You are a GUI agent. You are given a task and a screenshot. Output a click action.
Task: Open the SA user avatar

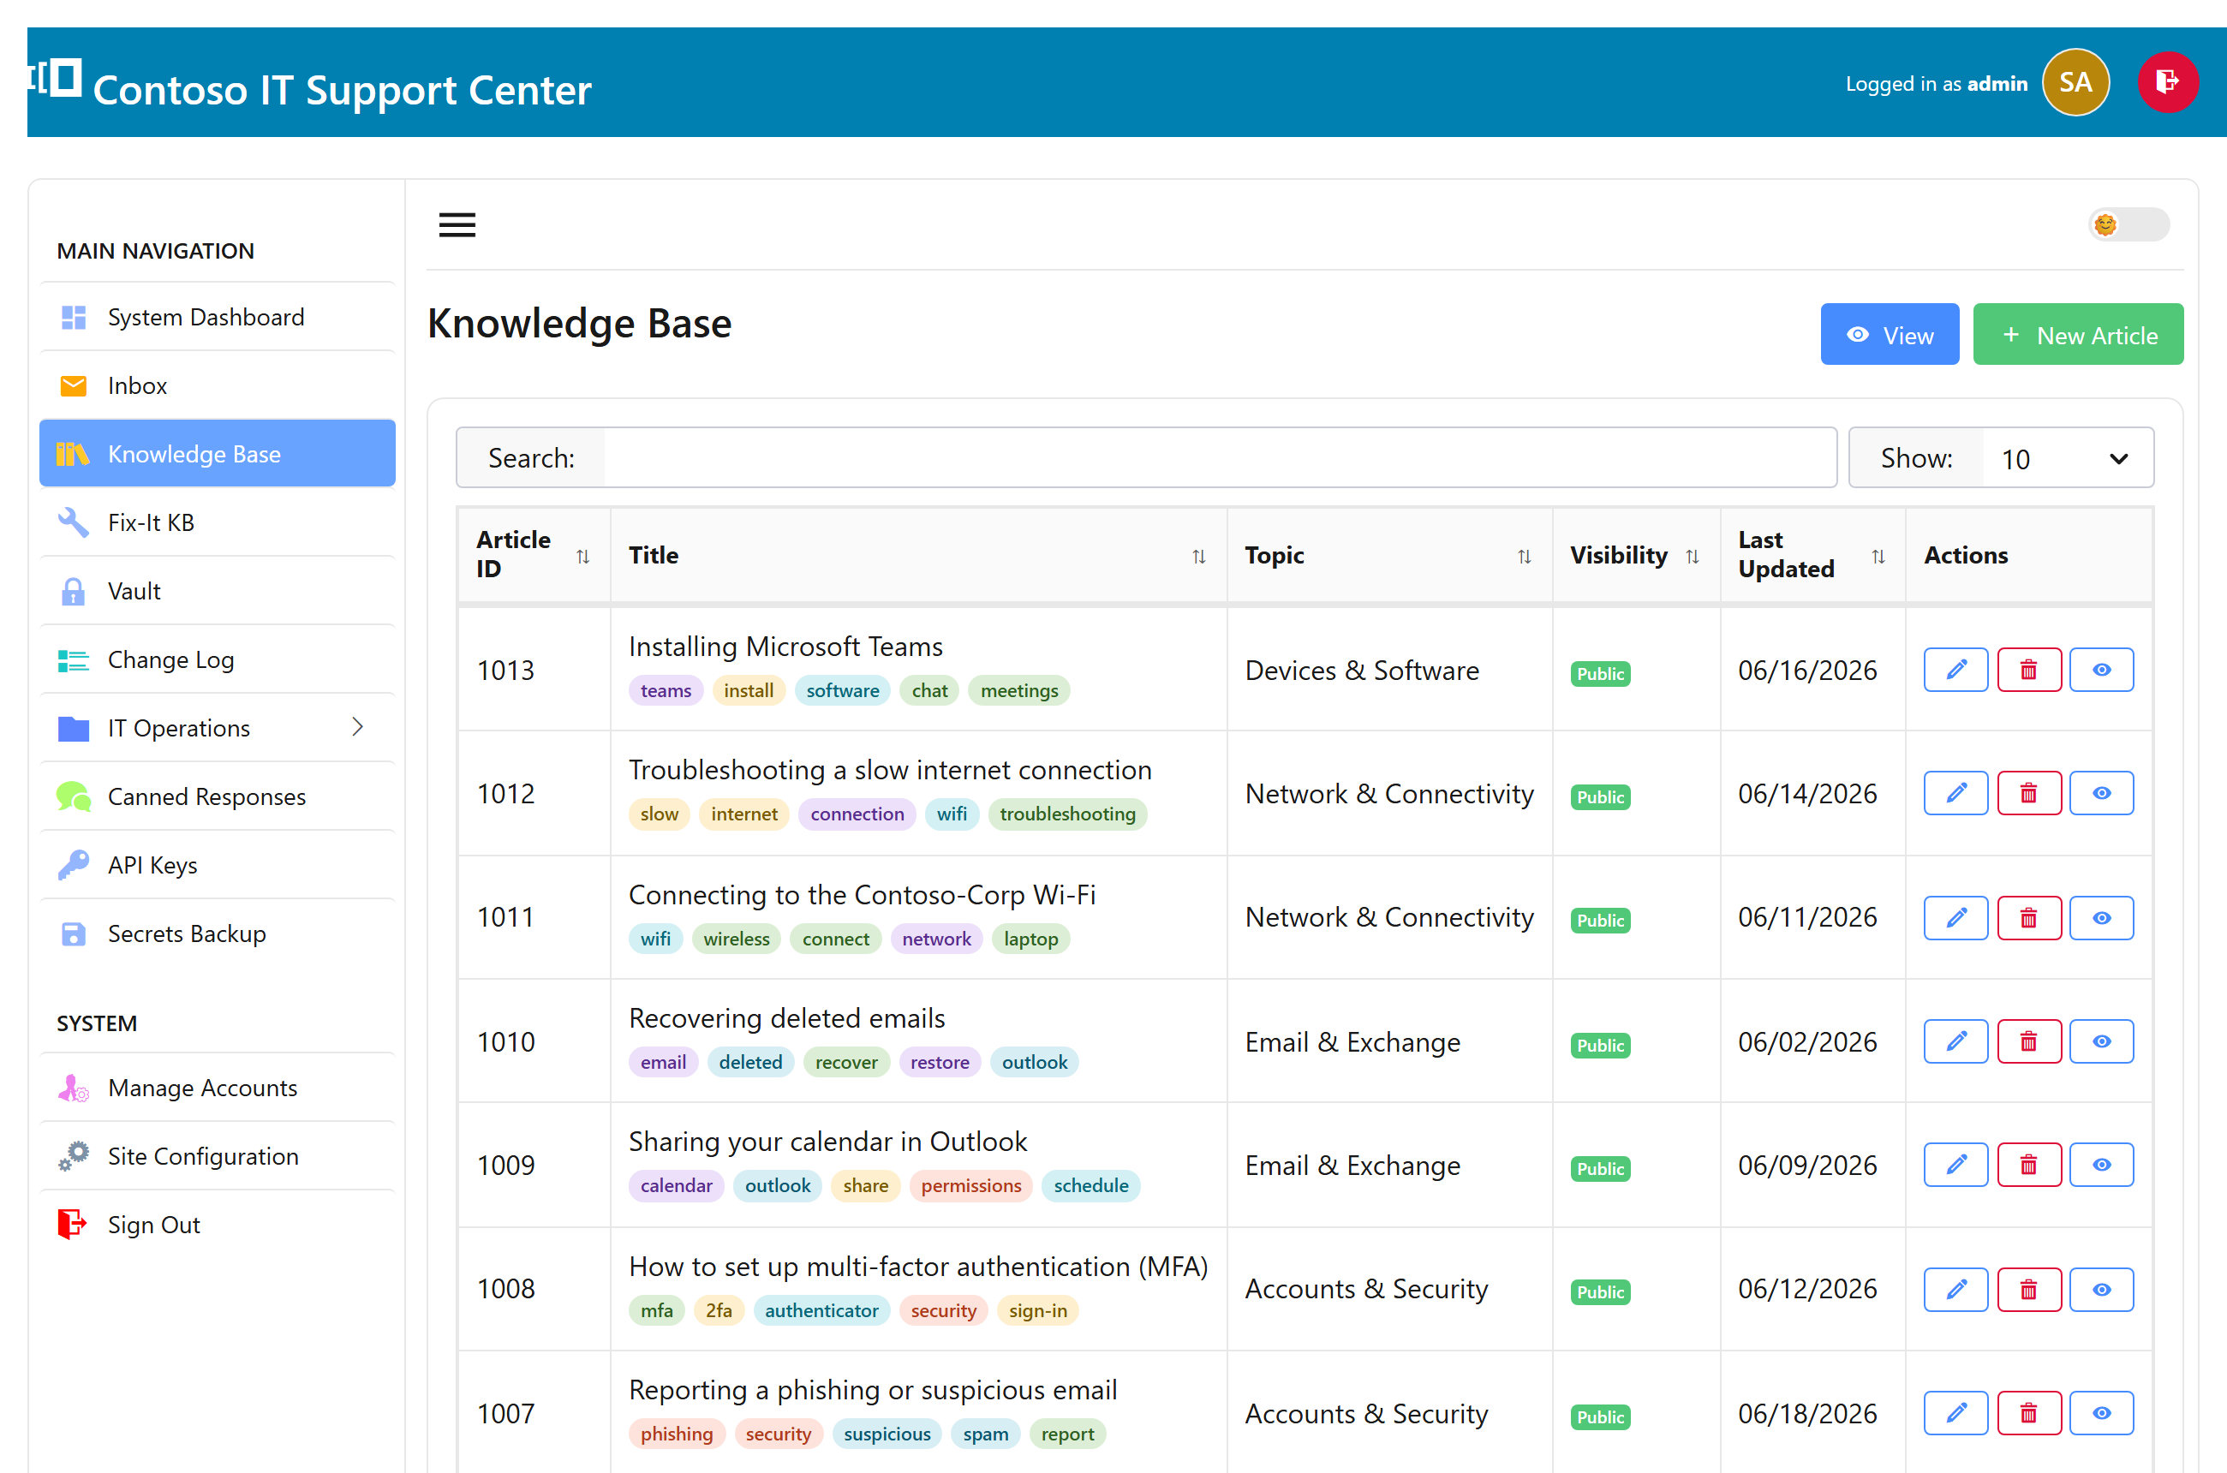[x=2075, y=83]
